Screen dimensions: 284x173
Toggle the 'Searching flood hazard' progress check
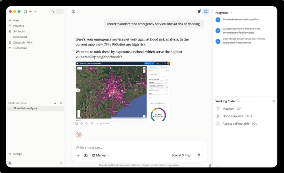[x=218, y=31]
